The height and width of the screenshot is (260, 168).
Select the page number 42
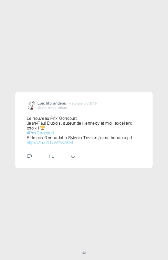[x=84, y=253]
